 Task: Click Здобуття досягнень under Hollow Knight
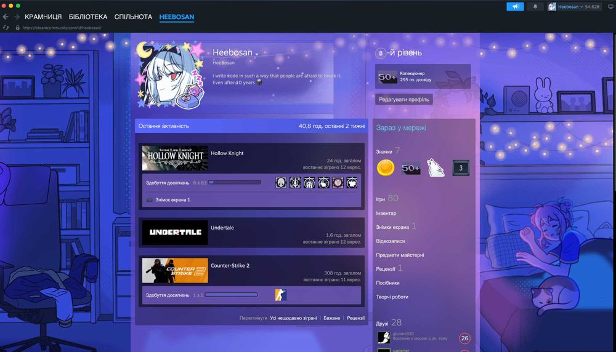(168, 183)
